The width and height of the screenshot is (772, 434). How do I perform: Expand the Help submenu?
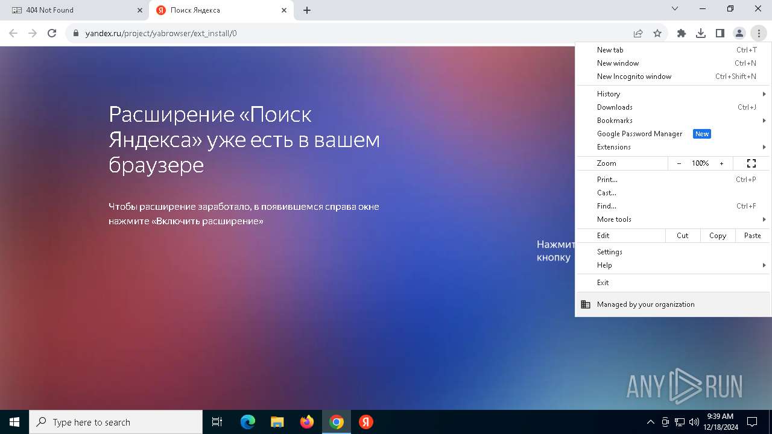pyautogui.click(x=673, y=265)
